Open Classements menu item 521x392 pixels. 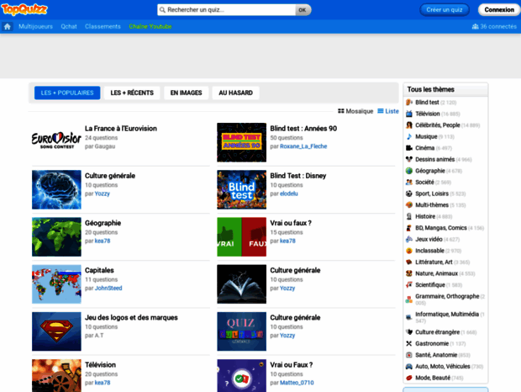pyautogui.click(x=103, y=26)
